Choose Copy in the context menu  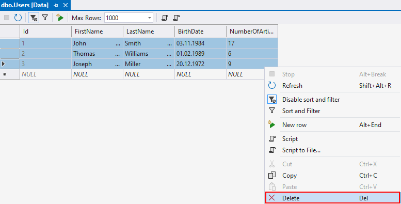(x=332, y=176)
